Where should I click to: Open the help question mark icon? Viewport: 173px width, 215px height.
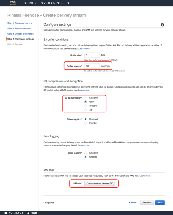pos(162,25)
